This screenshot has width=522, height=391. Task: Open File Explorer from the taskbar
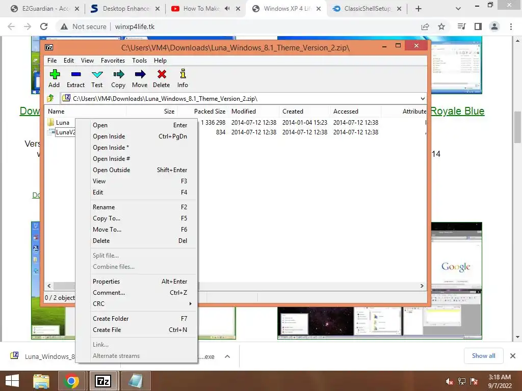(x=41, y=381)
